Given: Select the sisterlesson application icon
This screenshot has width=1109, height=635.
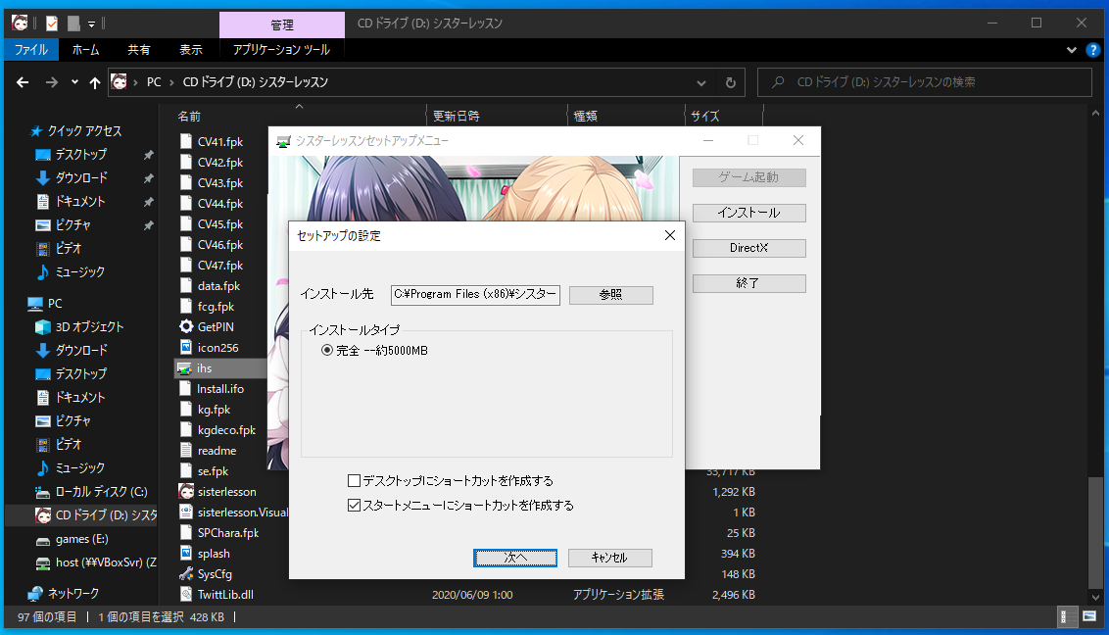Looking at the screenshot, I should click(186, 491).
